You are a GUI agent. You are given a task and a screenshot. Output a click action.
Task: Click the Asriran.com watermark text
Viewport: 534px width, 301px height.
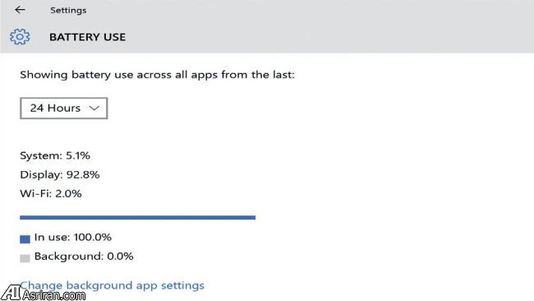click(53, 295)
